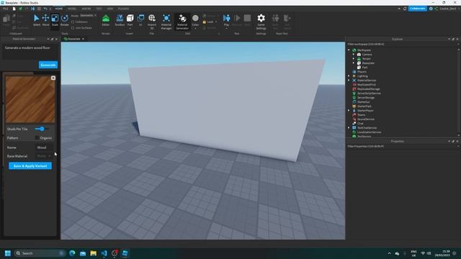The image size is (461, 259).
Task: Click the Lighting icon in Explorer
Action: pyautogui.click(x=354, y=76)
